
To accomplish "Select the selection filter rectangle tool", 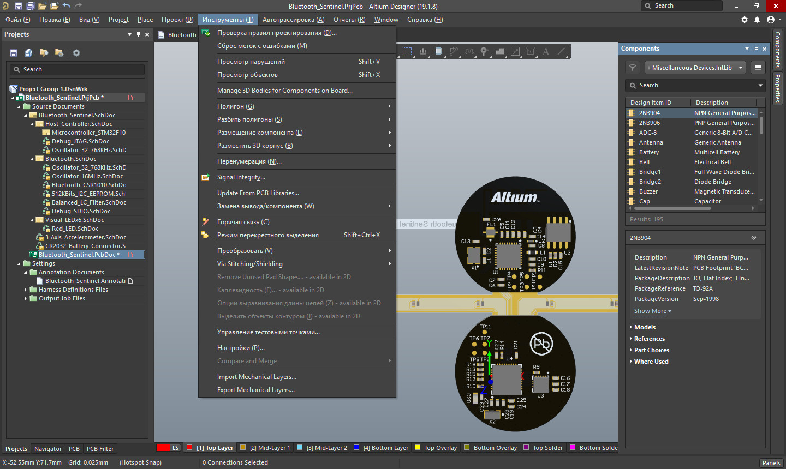I will click(x=408, y=51).
